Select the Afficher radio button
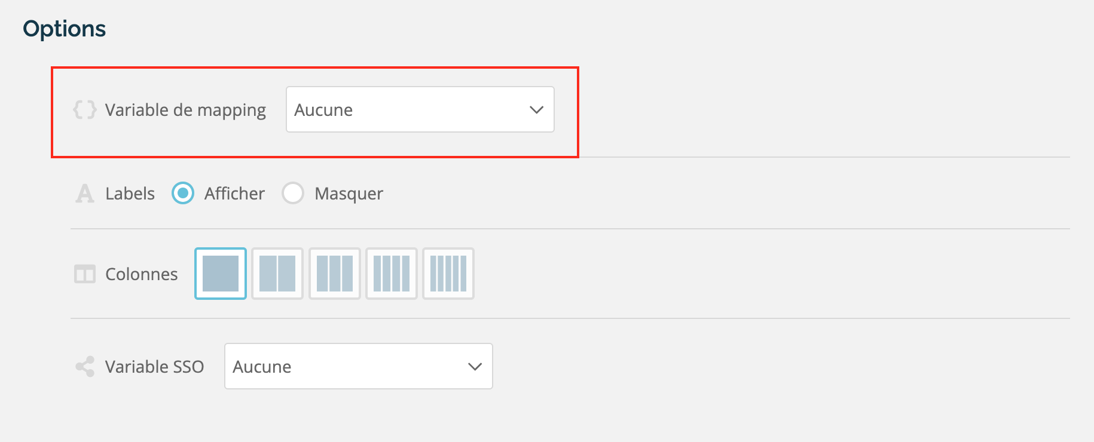Viewport: 1094px width, 442px height. coord(183,194)
